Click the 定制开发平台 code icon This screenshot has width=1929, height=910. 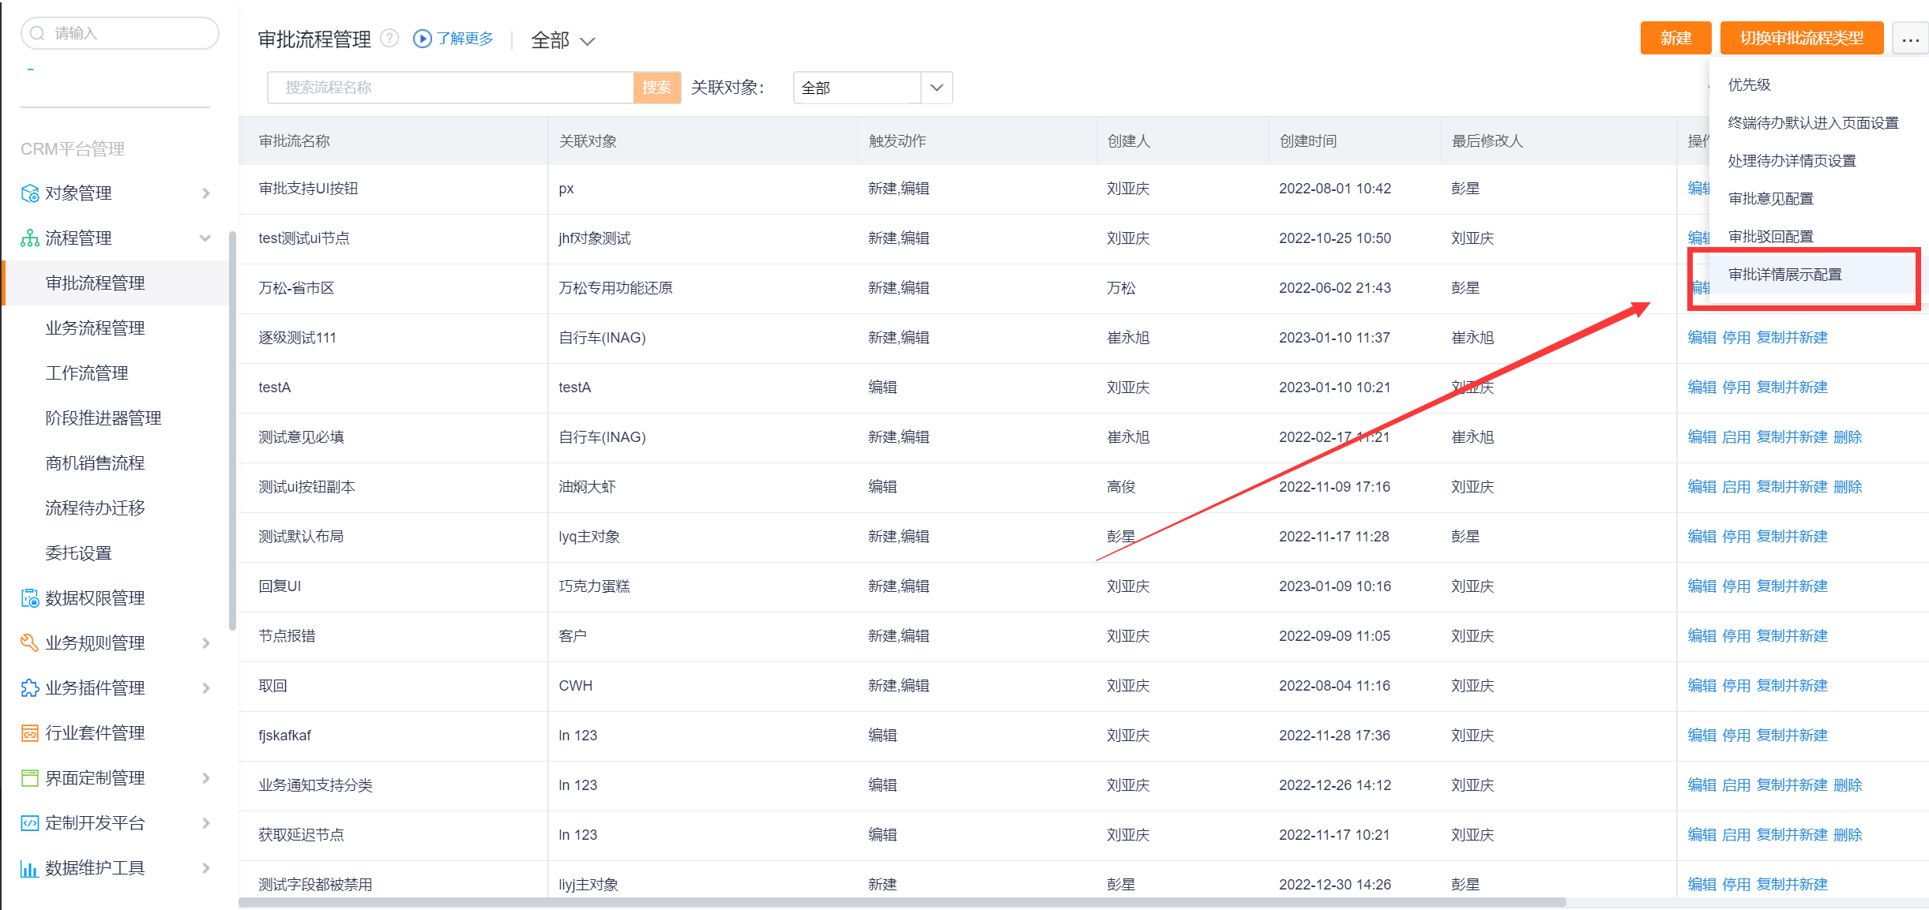point(30,823)
